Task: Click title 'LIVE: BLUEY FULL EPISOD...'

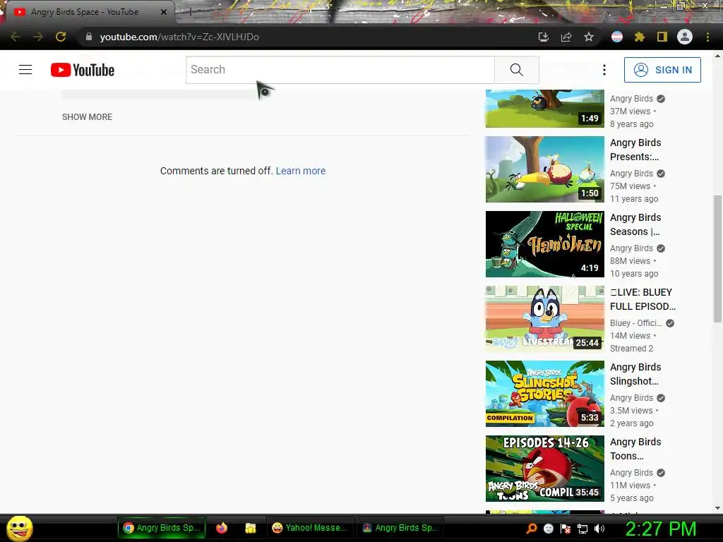Action: tap(643, 299)
